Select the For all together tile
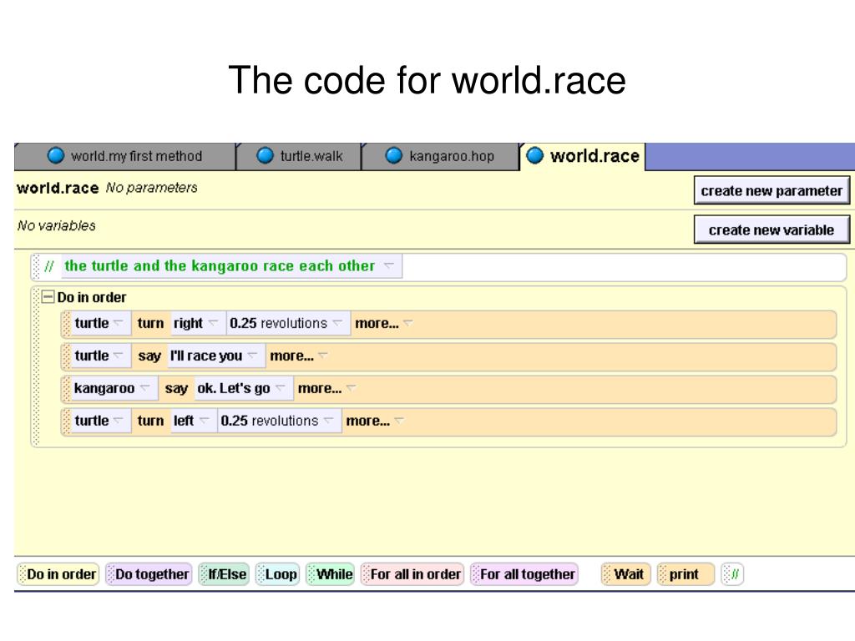 524,574
